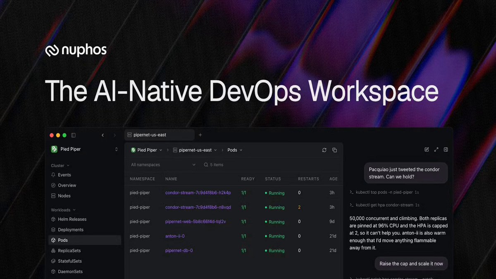Click Running status of anton-ii-0 row

click(x=274, y=236)
